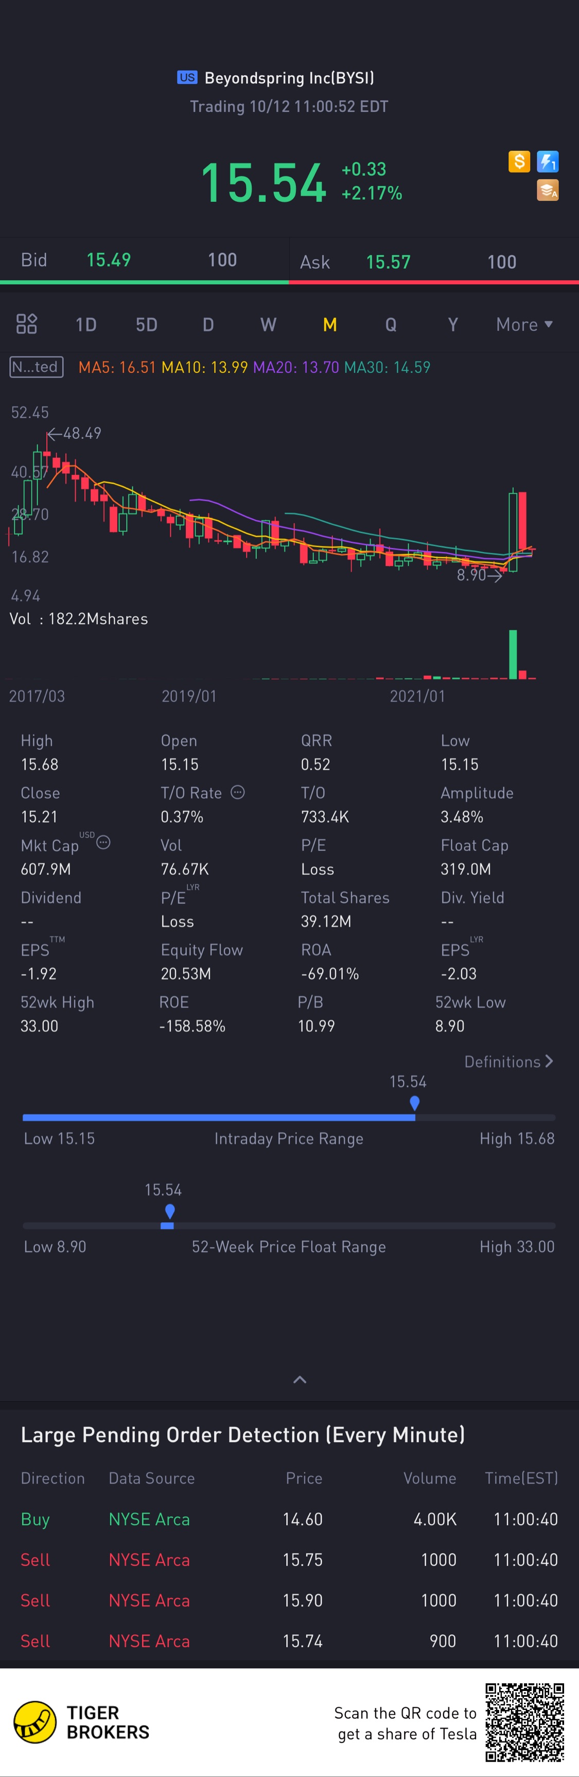Toggle the N...ted price adjustment box
Viewport: 579px width, 1777px height.
click(37, 367)
